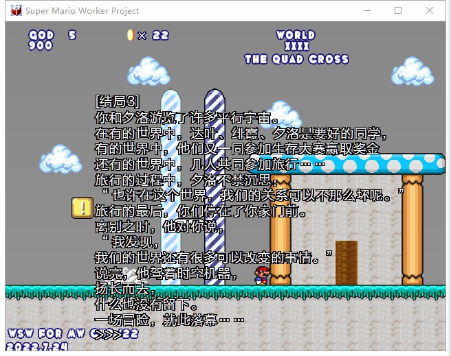
Task: Click the brown wooden door
Action: pyautogui.click(x=346, y=263)
